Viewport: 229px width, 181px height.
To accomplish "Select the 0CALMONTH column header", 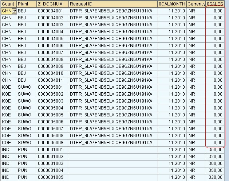I will point(172,4).
